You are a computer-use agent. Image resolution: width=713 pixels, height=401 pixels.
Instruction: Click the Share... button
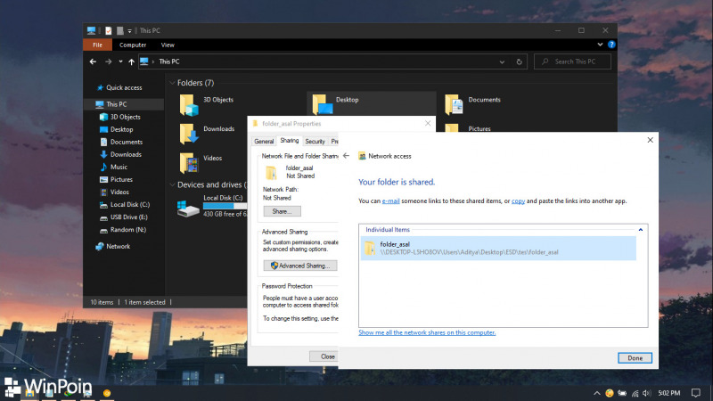coord(282,211)
